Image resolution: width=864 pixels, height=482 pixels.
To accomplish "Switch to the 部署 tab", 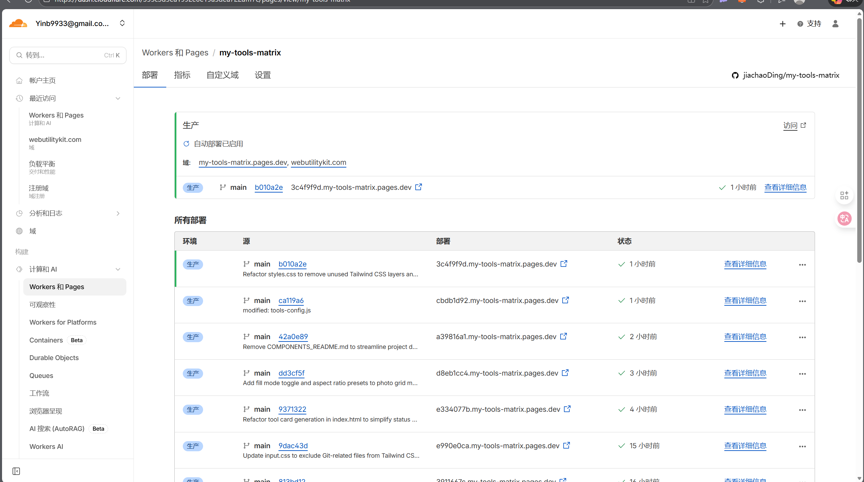I will [150, 75].
